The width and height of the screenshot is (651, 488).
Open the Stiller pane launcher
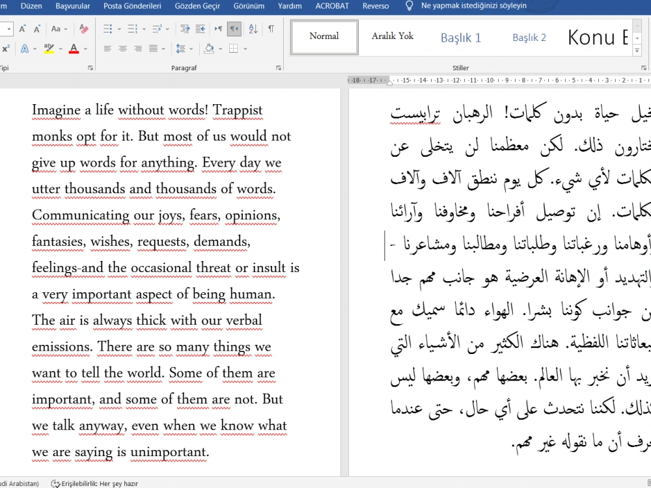[x=644, y=68]
